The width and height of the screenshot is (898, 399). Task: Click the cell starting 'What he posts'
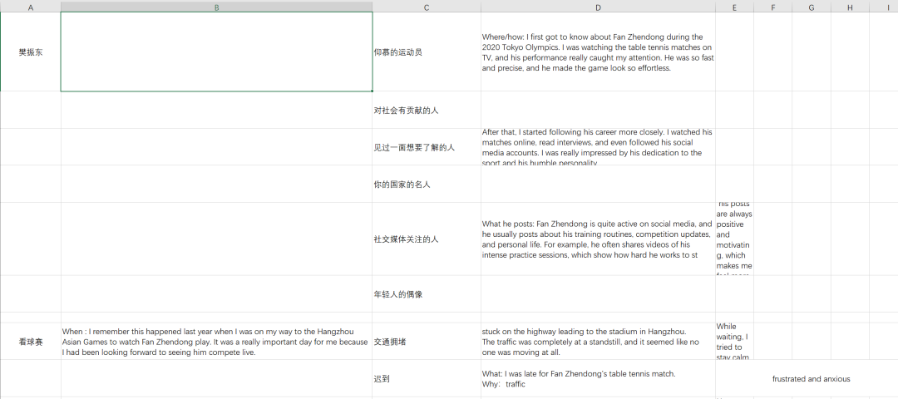597,239
